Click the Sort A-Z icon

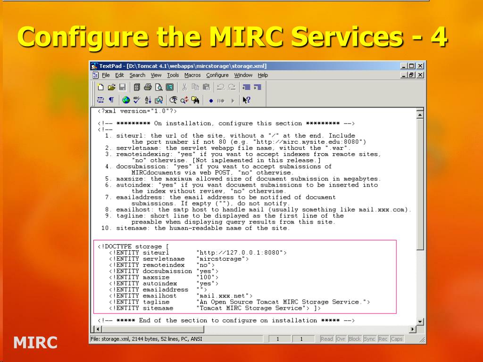tap(148, 100)
